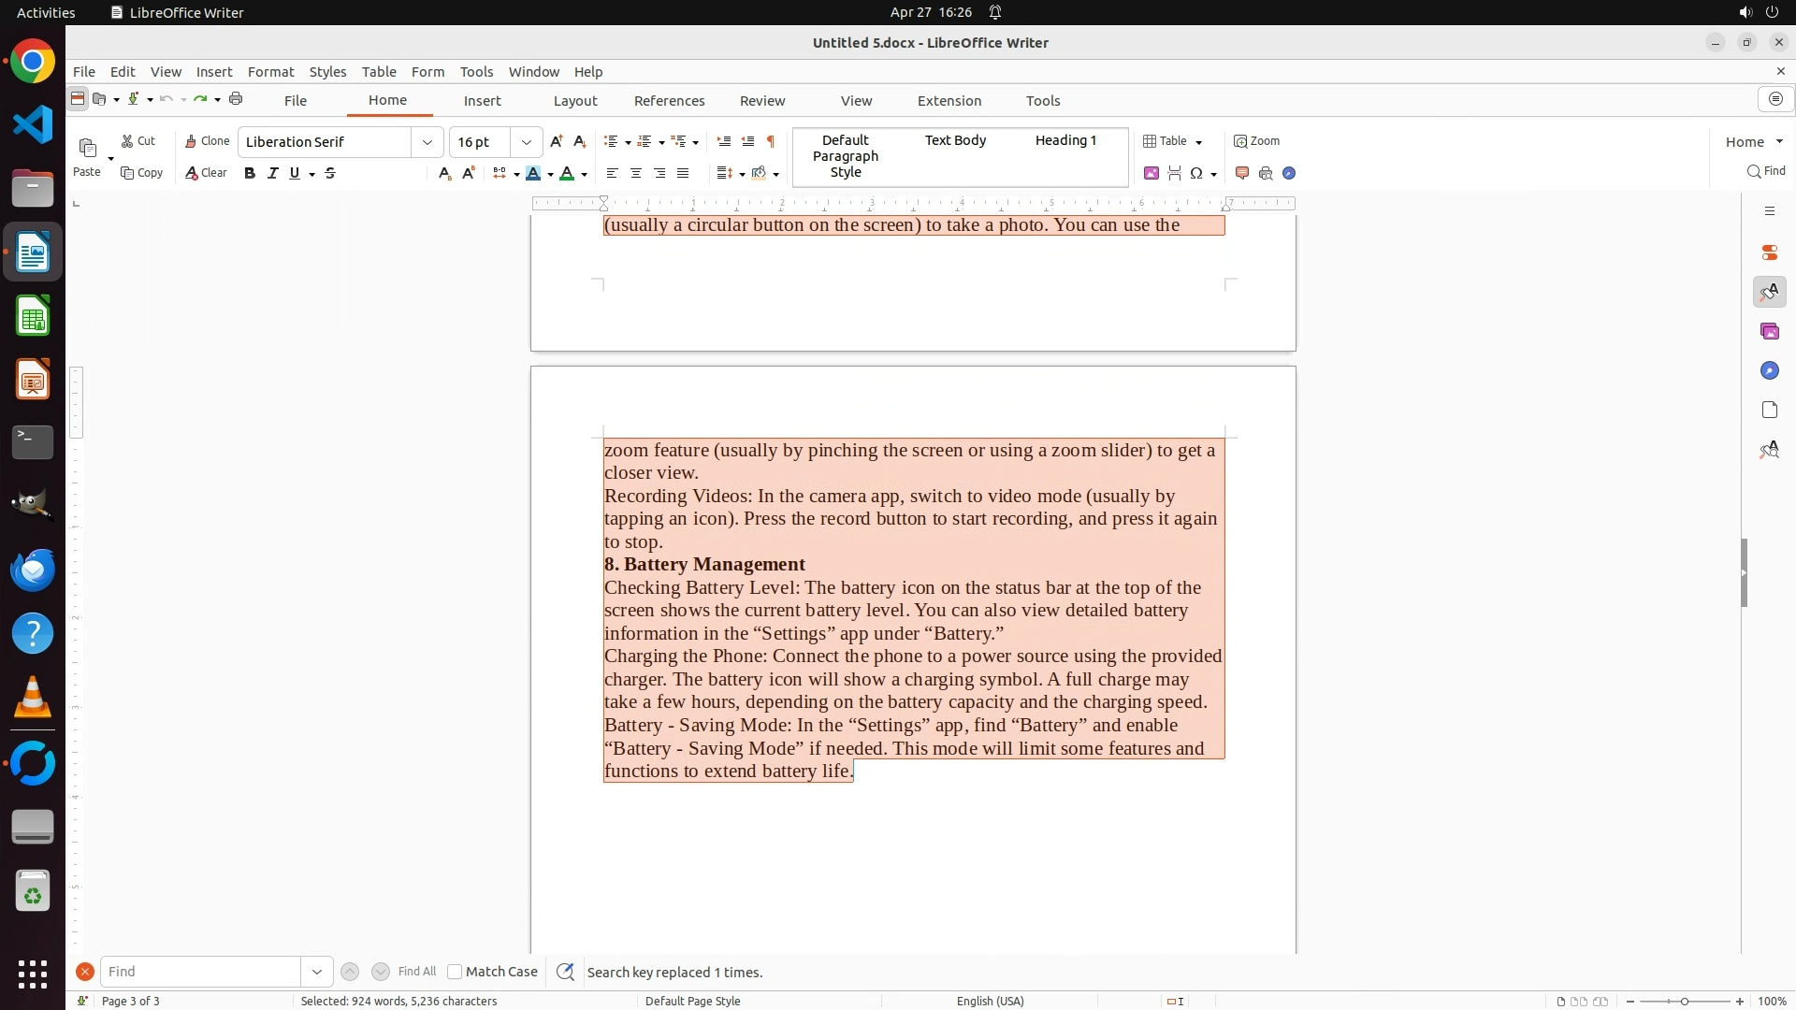Center align the paragraph
The height and width of the screenshot is (1010, 1796).
click(x=636, y=173)
